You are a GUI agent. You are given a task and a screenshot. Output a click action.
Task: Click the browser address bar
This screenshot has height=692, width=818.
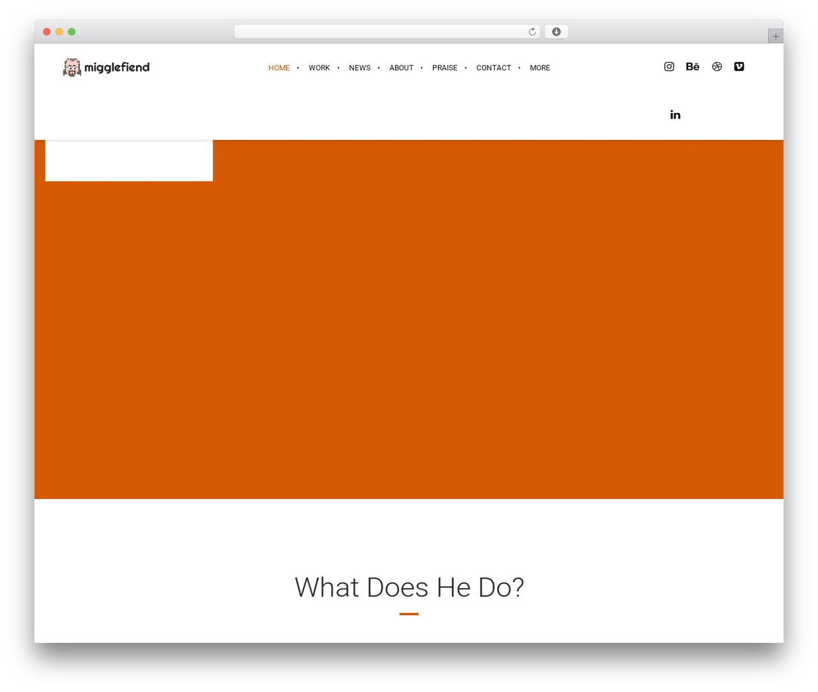pos(387,32)
